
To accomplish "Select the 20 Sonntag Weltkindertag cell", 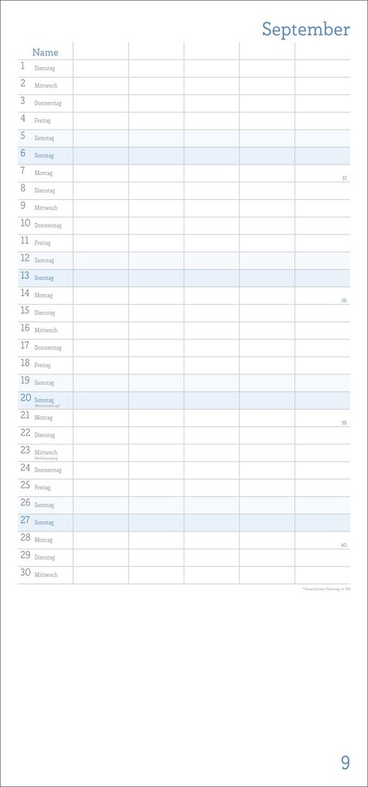I will (x=46, y=400).
